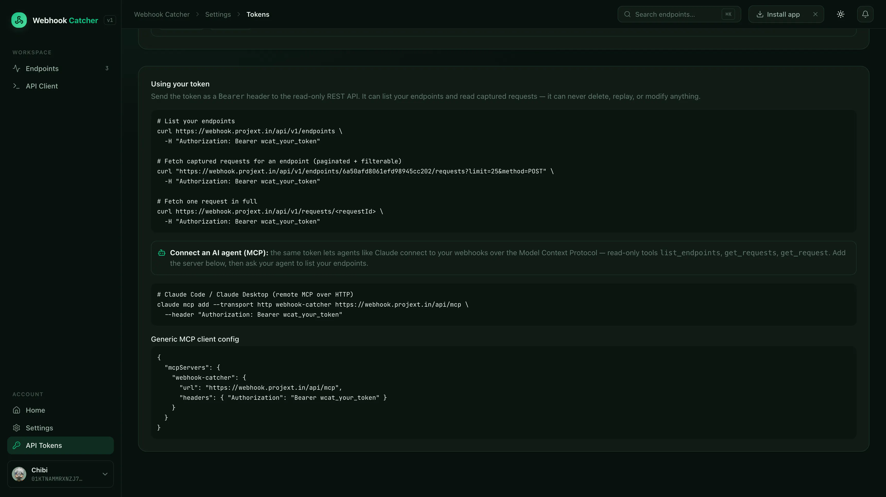Image resolution: width=886 pixels, height=497 pixels.
Task: Dismiss the Install app prompt
Action: tap(815, 14)
